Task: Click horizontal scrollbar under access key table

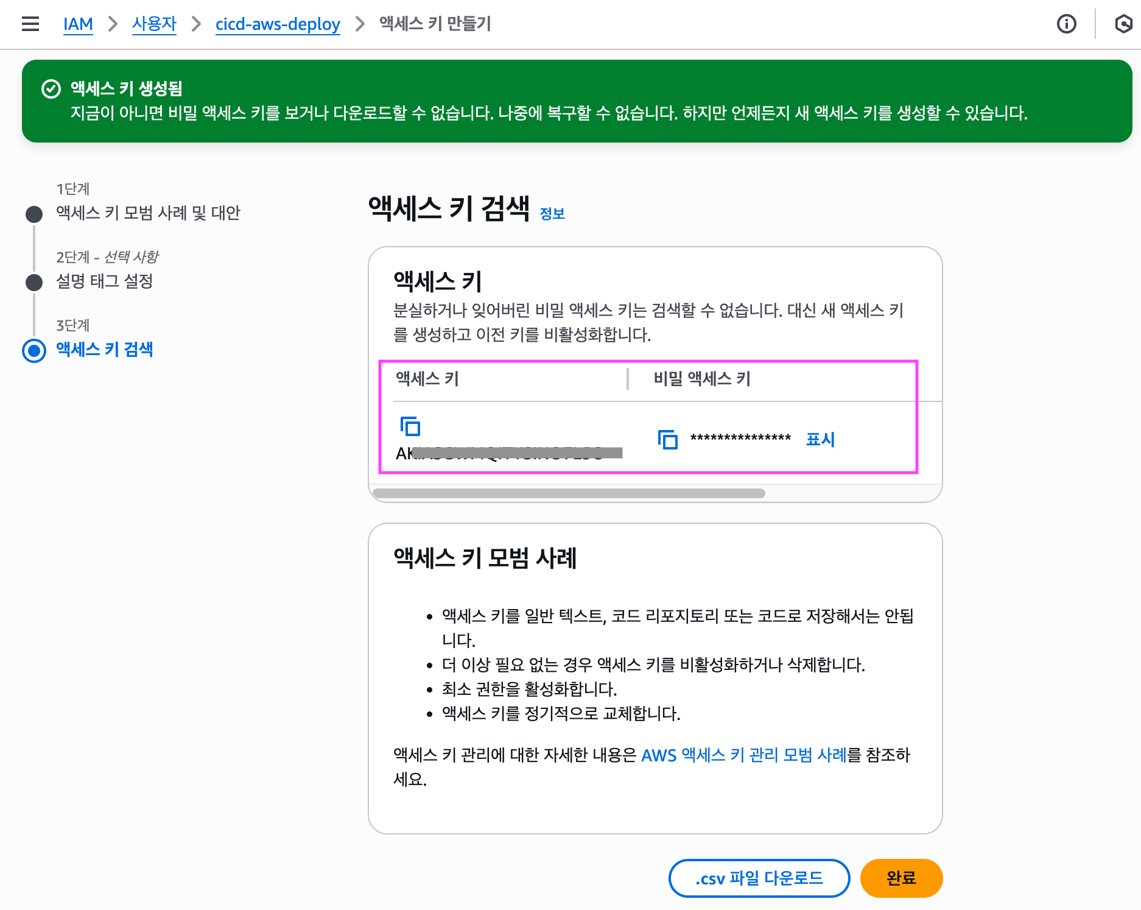Action: (569, 493)
